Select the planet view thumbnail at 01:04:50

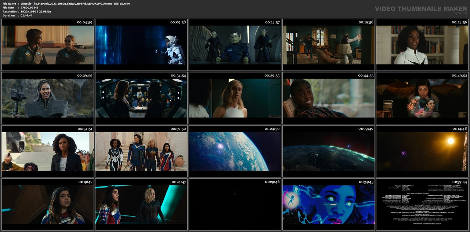(235, 151)
